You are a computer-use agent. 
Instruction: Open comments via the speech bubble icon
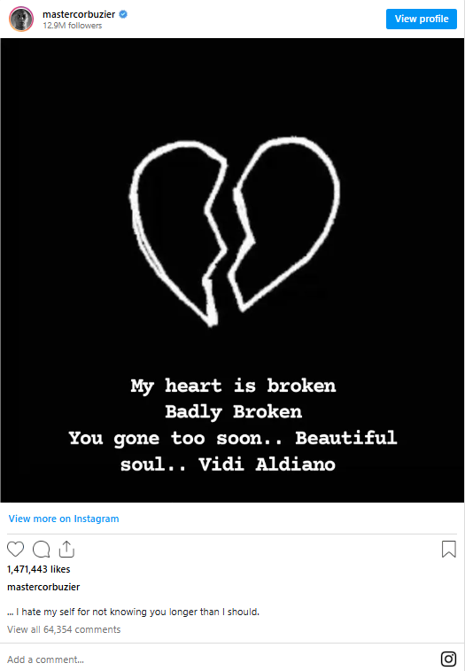42,549
